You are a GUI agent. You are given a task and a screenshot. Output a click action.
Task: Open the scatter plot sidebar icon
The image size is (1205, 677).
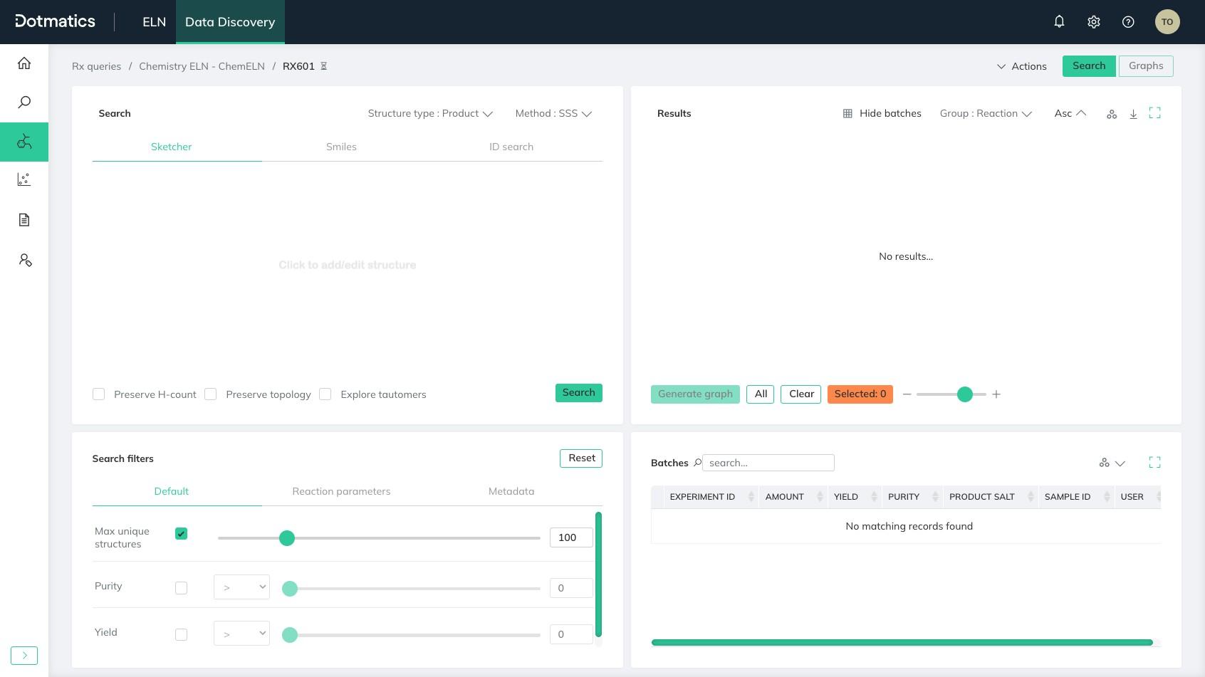(x=24, y=179)
